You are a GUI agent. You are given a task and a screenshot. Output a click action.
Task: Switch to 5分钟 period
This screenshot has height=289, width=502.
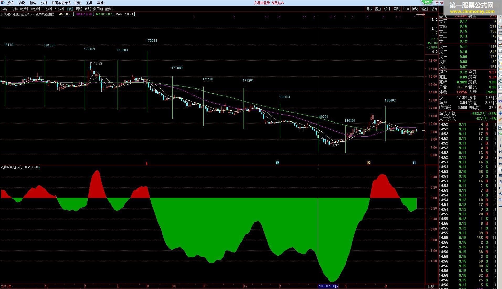[24, 9]
